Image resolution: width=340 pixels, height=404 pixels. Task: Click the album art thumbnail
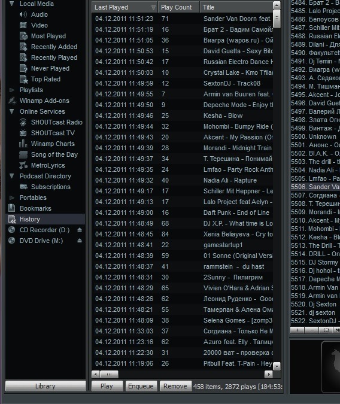coord(331,366)
